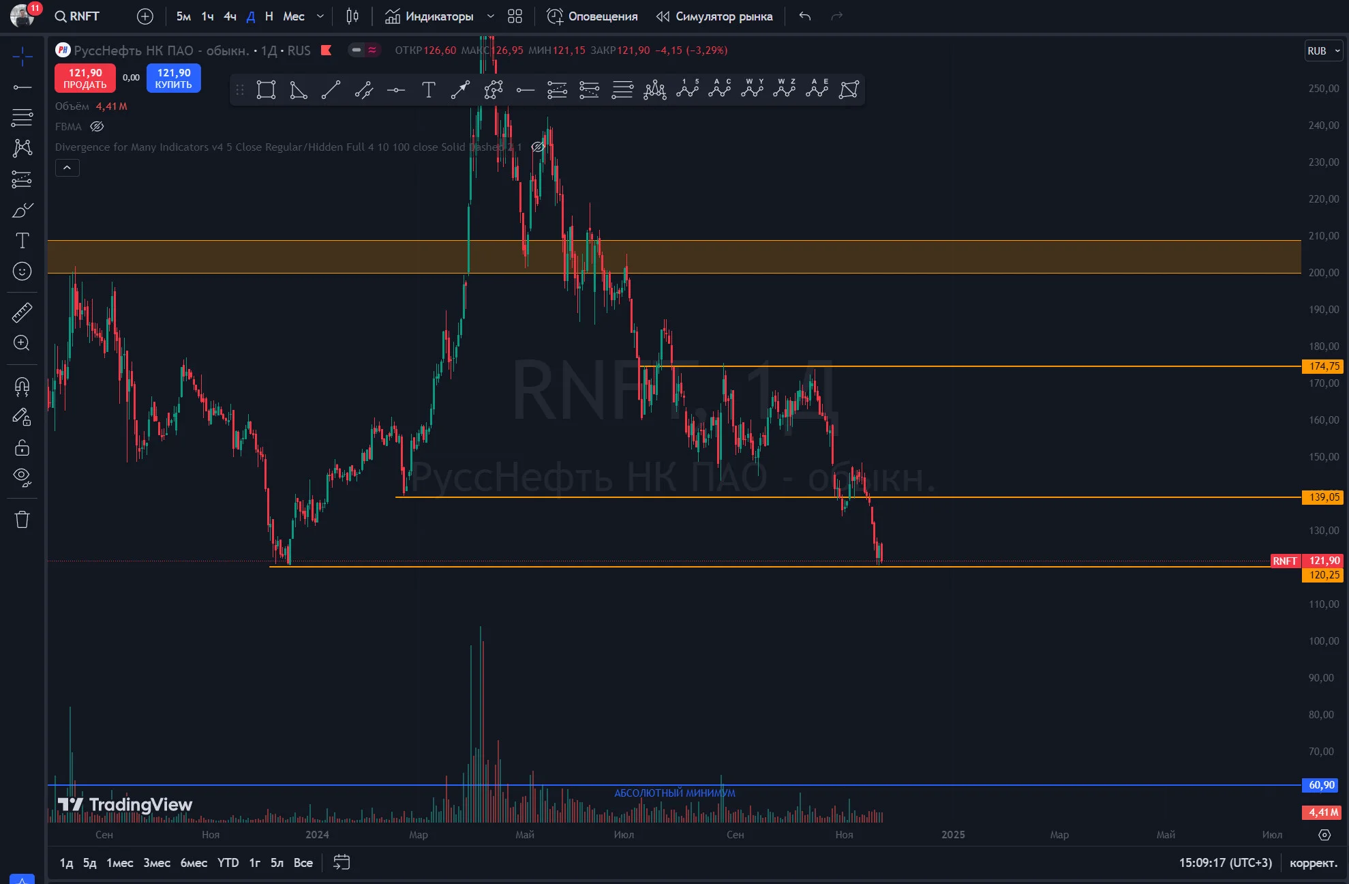Open go to date calendar
The height and width of the screenshot is (884, 1349).
[x=342, y=863]
